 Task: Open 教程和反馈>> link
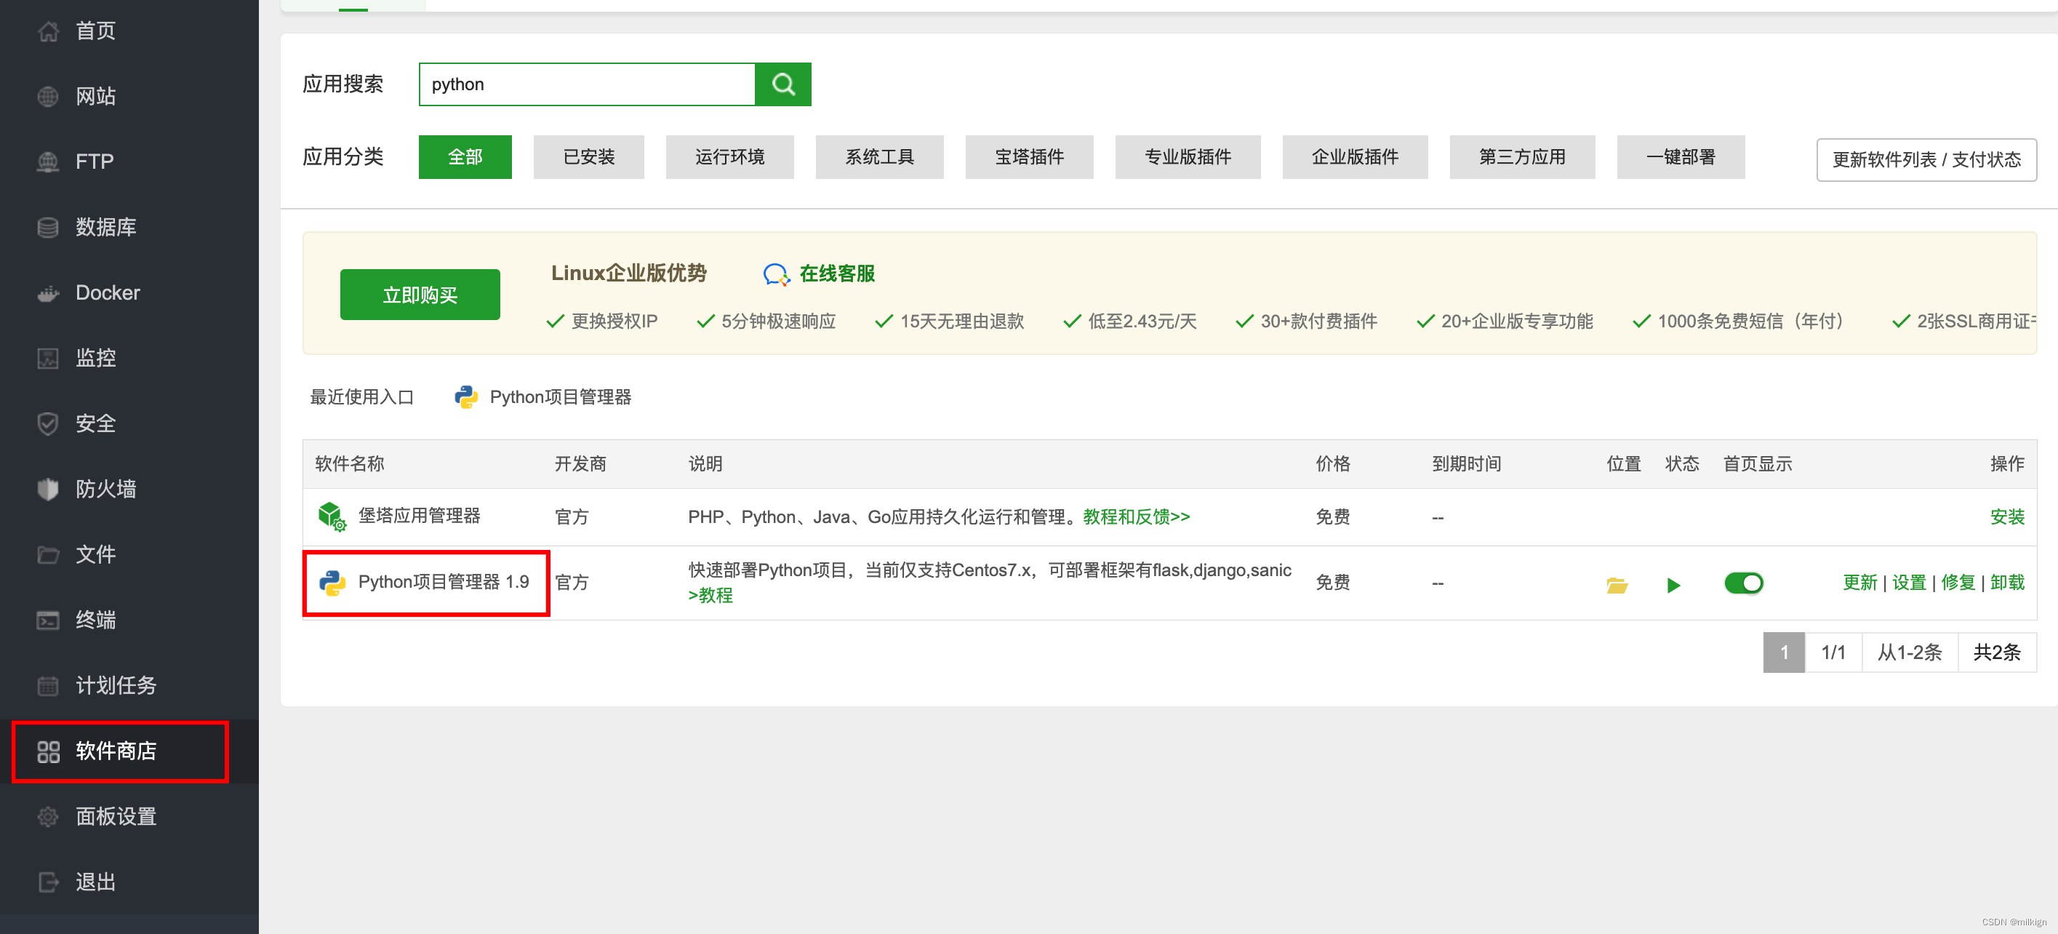click(1136, 518)
